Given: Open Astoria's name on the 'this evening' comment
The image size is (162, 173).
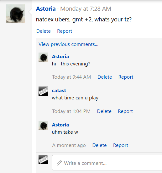Looking at the screenshot, I should (x=60, y=57).
